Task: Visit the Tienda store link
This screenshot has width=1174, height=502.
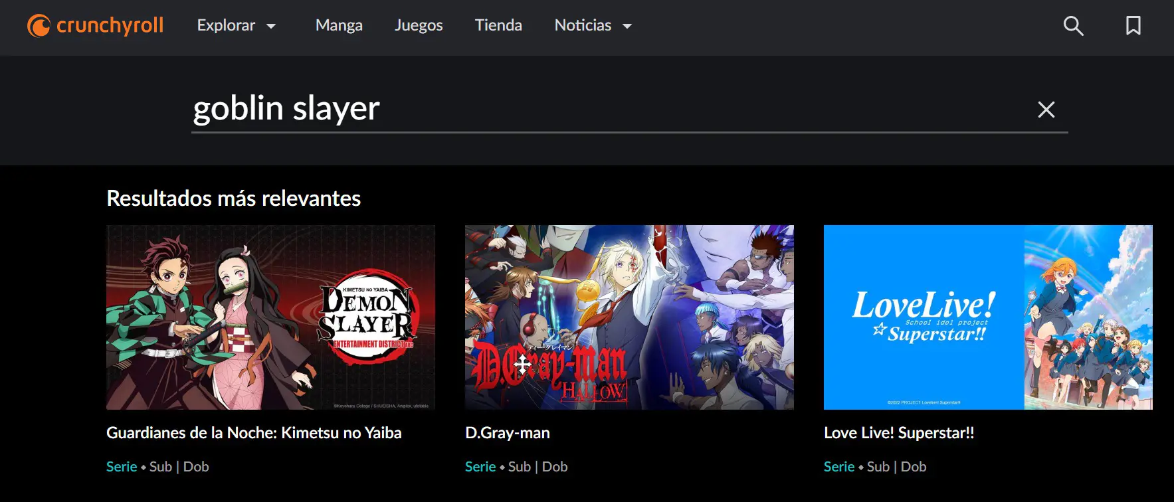Action: (x=498, y=26)
